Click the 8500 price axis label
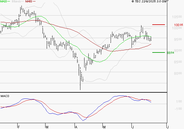The width and height of the screenshot is (184, 129). [178, 62]
